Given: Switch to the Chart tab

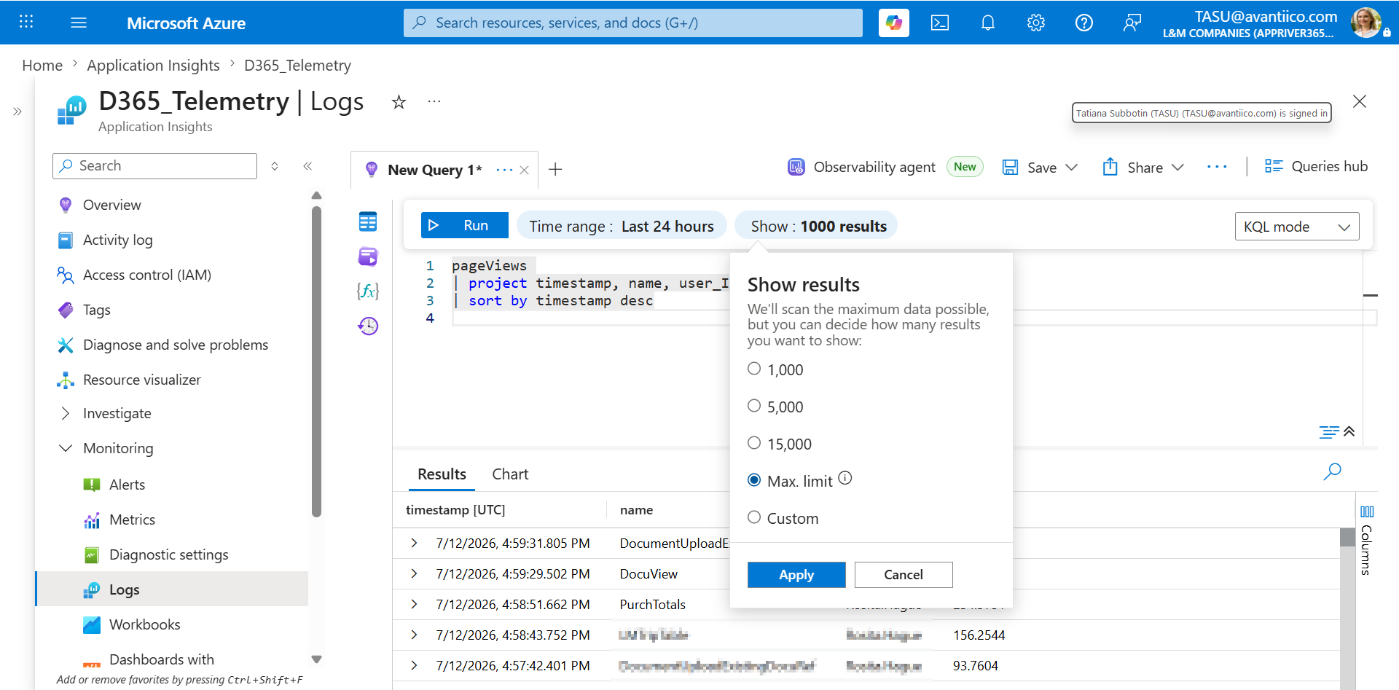Looking at the screenshot, I should point(510,474).
